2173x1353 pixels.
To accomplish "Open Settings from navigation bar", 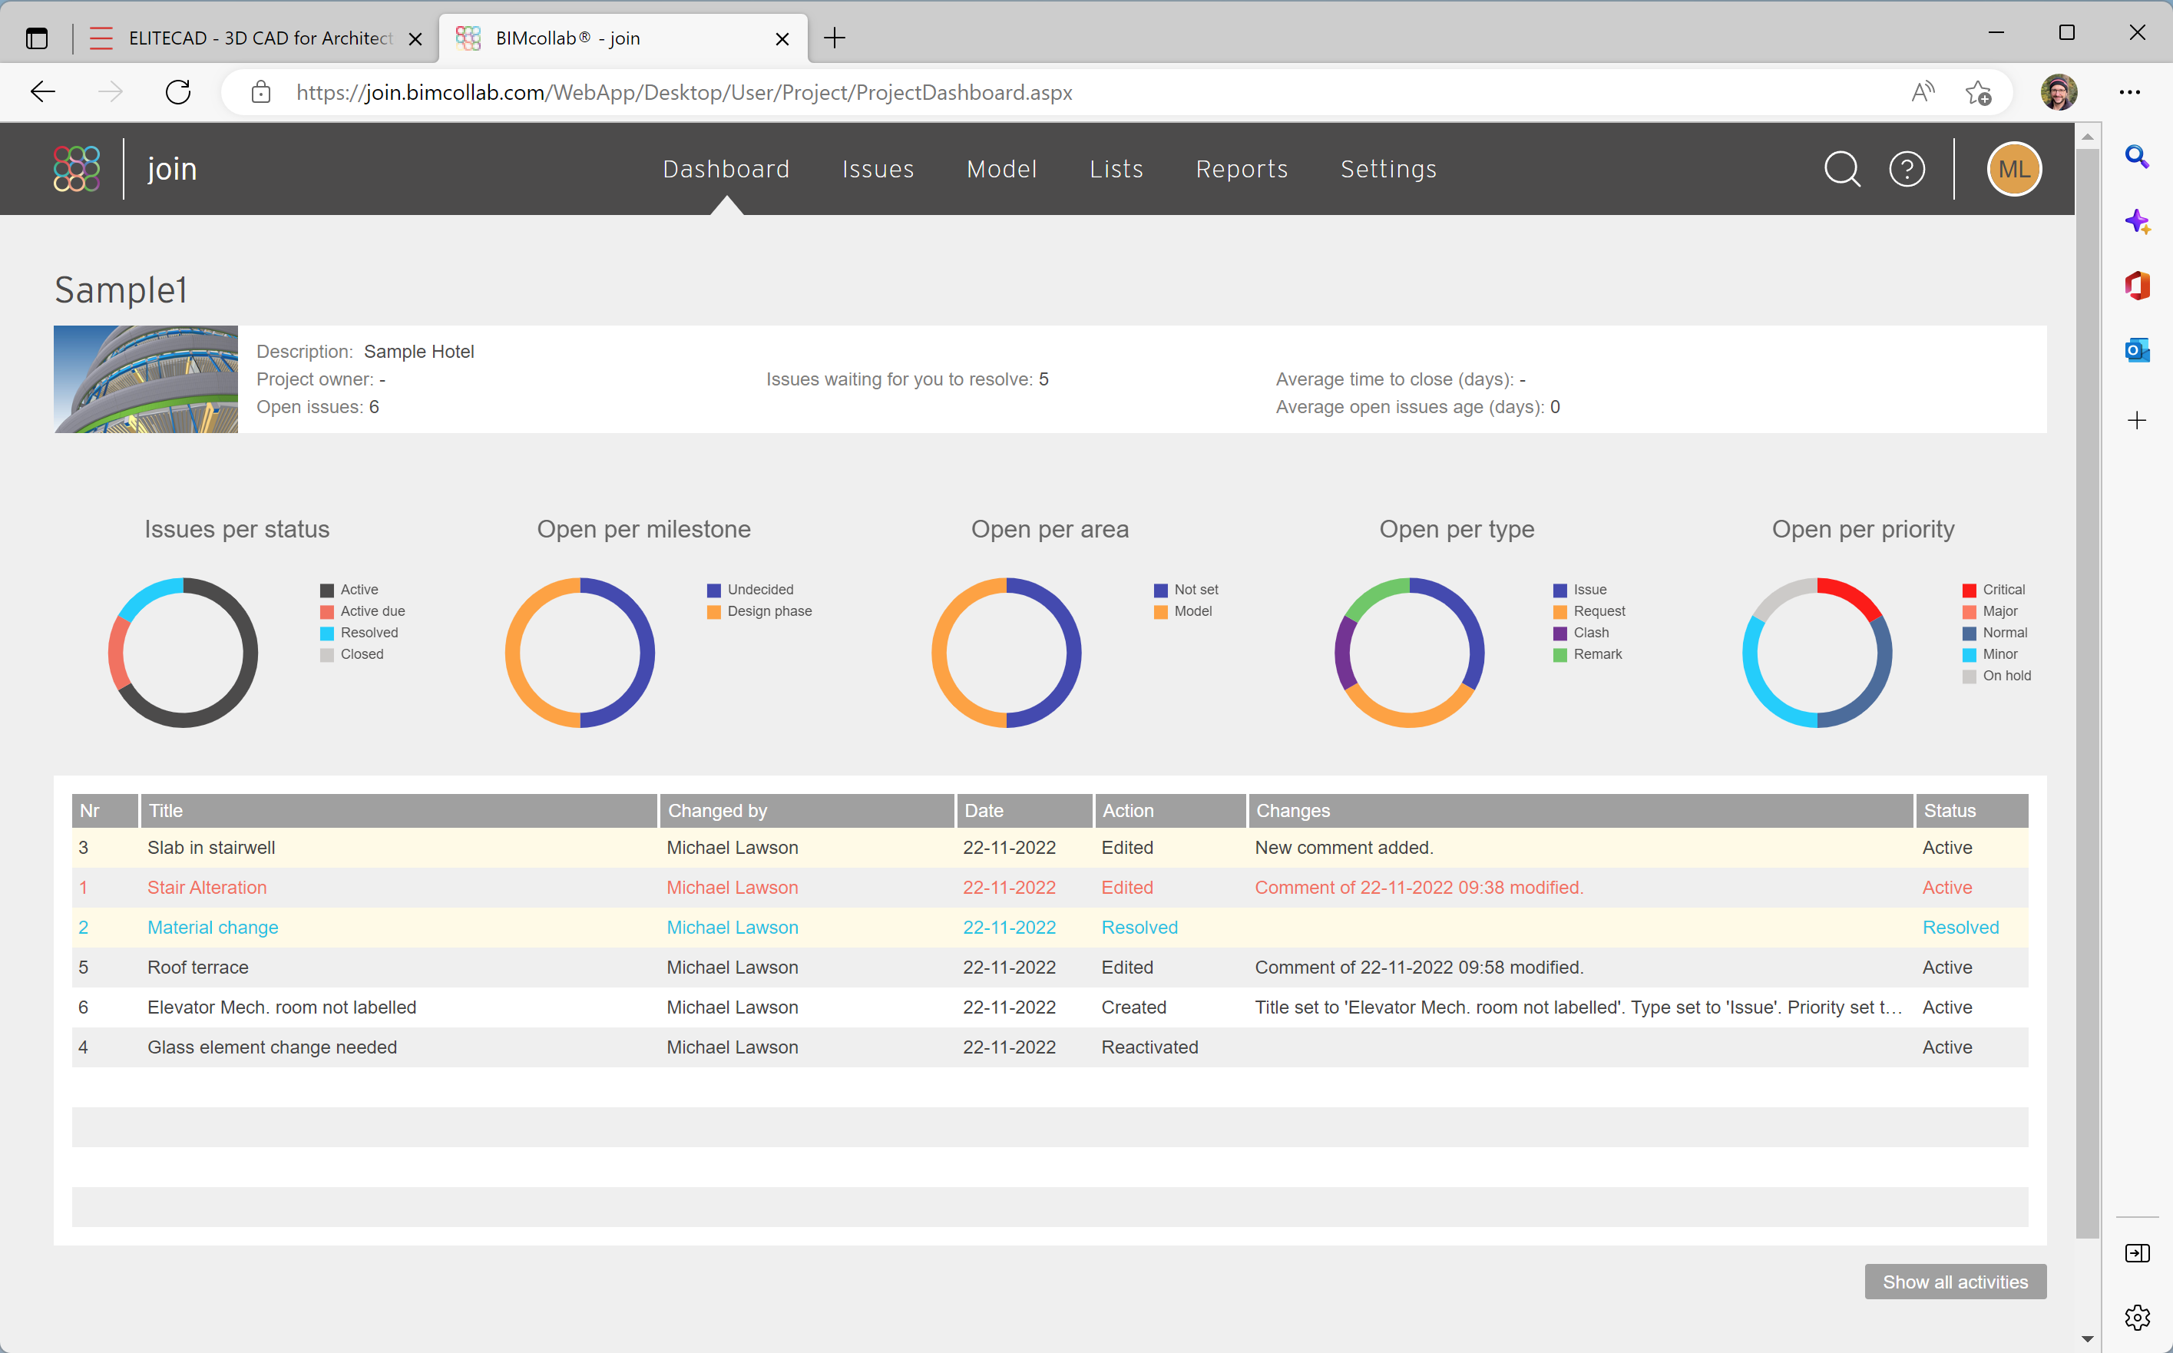I will [x=1387, y=168].
